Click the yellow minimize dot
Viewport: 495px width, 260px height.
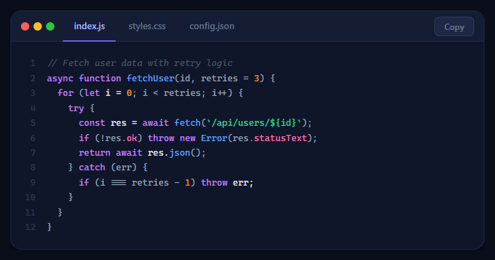pos(38,26)
